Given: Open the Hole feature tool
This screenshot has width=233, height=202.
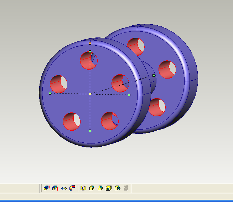Looking at the screenshot, I should tap(83, 188).
